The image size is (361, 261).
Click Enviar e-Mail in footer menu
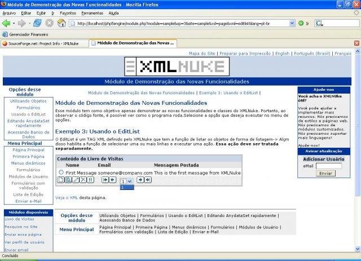coord(205,232)
